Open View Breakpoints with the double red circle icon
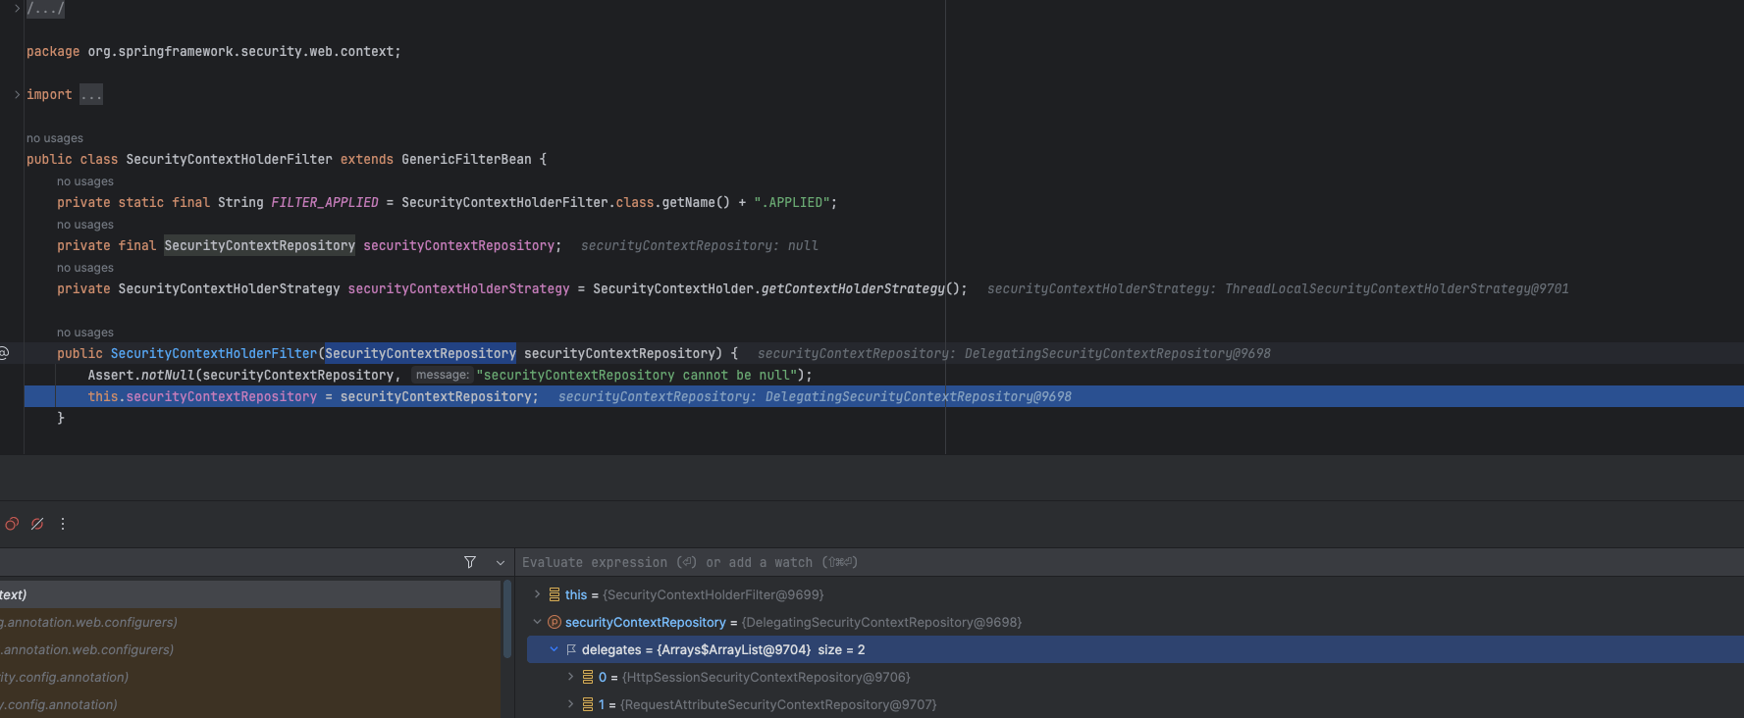Screen dimensions: 1744x718 tap(12, 524)
